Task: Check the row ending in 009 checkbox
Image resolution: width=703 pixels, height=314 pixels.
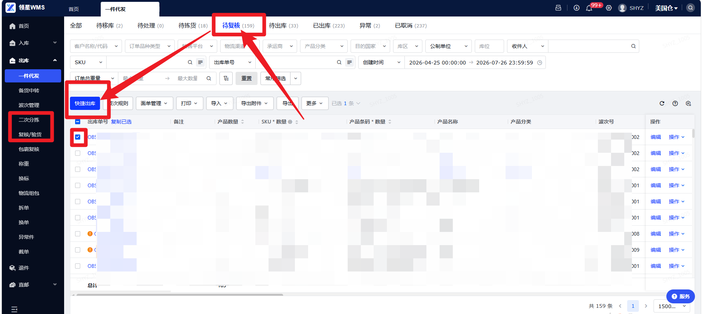Action: pos(78,250)
